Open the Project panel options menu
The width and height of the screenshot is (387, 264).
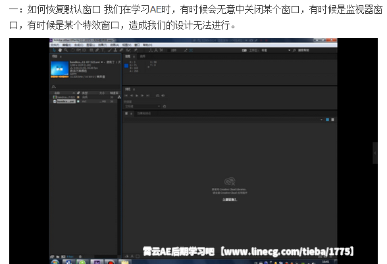[x=61, y=56]
